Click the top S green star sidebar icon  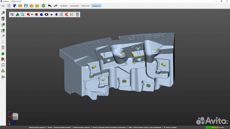[x=3, y=13]
